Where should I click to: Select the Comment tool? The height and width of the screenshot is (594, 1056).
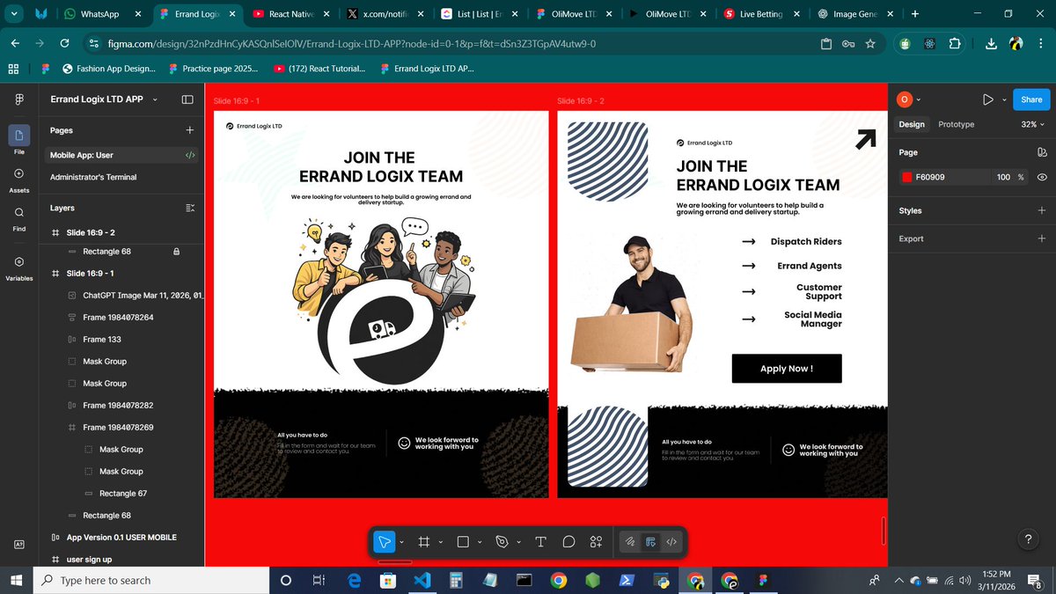tap(568, 542)
